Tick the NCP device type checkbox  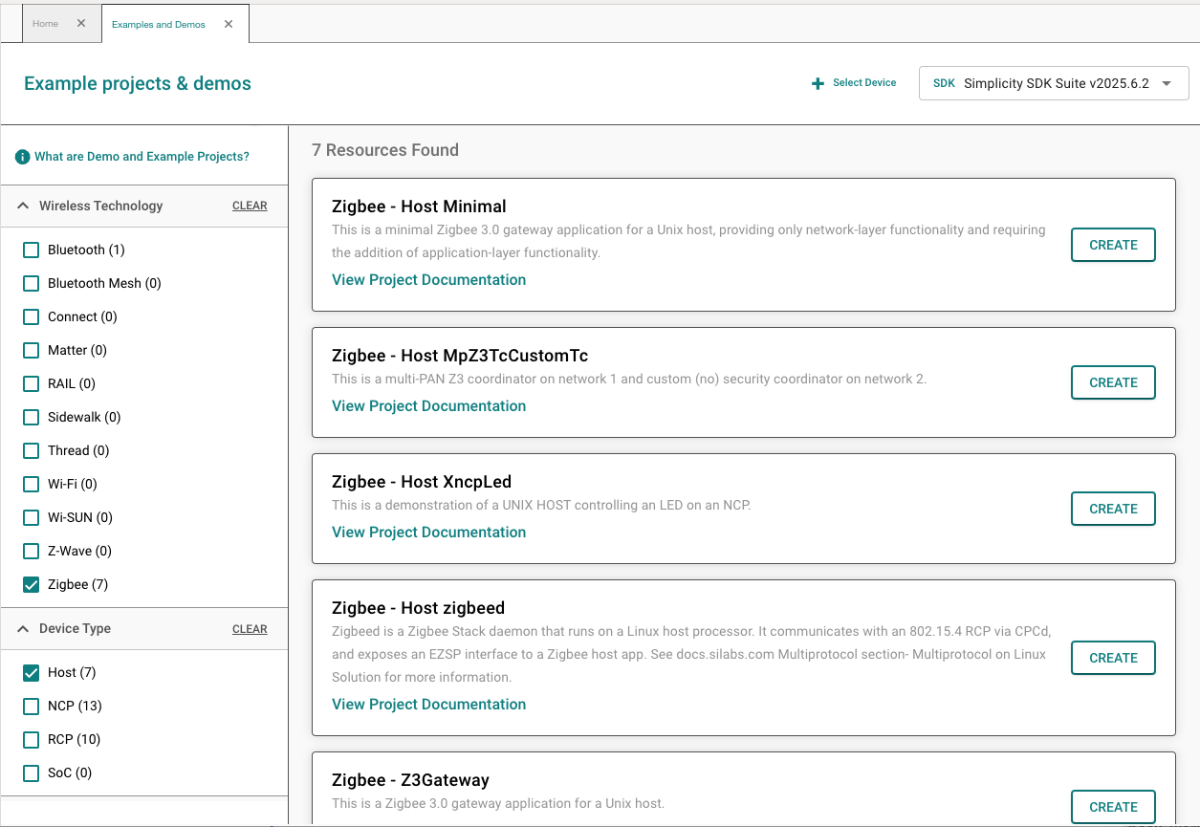[x=32, y=707]
